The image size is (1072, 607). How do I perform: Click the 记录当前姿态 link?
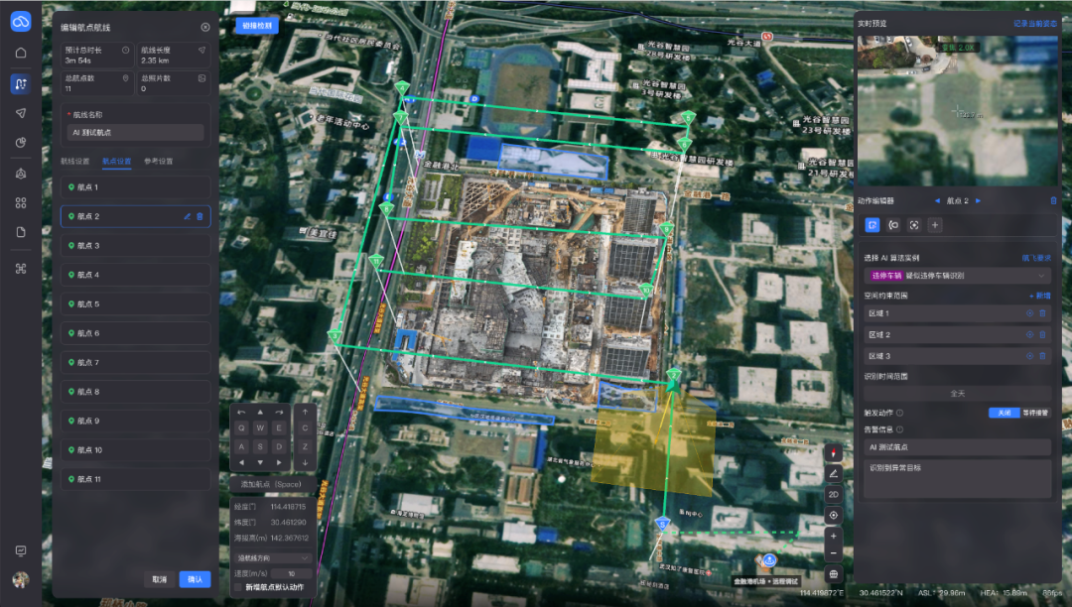pyautogui.click(x=1035, y=23)
